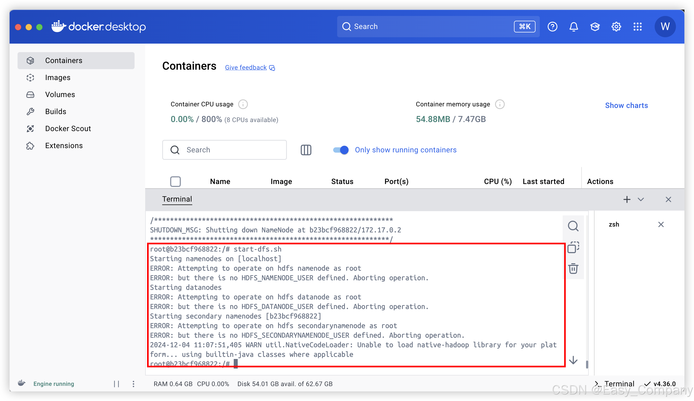Open the Learning center graduation cap icon
The width and height of the screenshot is (694, 401).
595,26
